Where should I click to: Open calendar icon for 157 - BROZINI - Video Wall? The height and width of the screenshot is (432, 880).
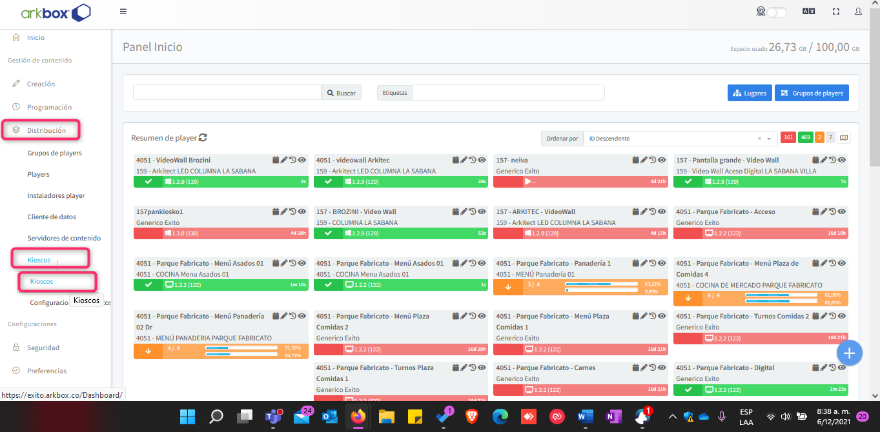click(x=456, y=211)
